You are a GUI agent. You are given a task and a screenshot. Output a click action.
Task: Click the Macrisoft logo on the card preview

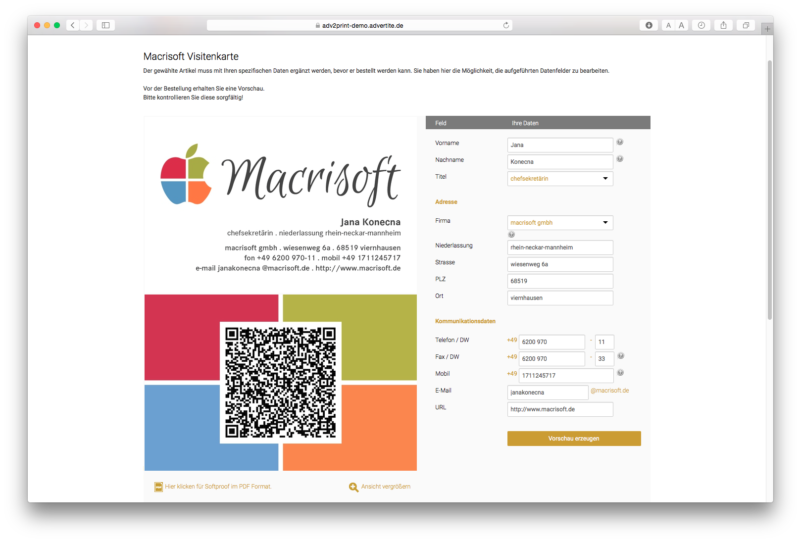pyautogui.click(x=281, y=175)
